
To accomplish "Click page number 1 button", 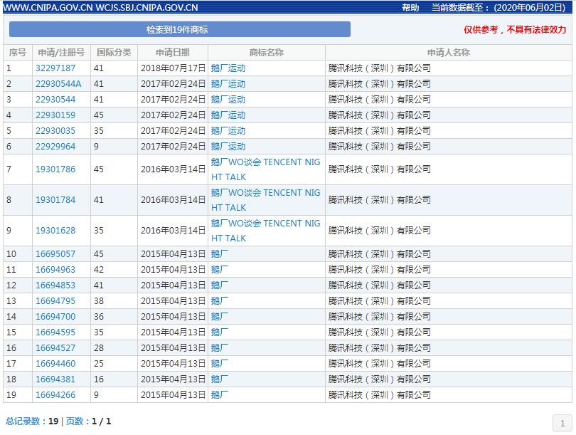I will pyautogui.click(x=562, y=422).
